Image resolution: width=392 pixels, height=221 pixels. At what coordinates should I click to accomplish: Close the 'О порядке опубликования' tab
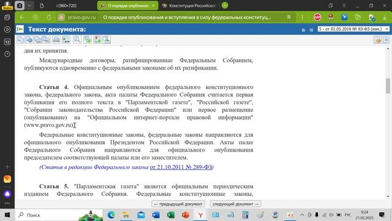click(x=153, y=6)
